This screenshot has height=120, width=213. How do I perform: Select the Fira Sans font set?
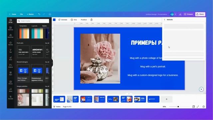[x=23, y=52]
